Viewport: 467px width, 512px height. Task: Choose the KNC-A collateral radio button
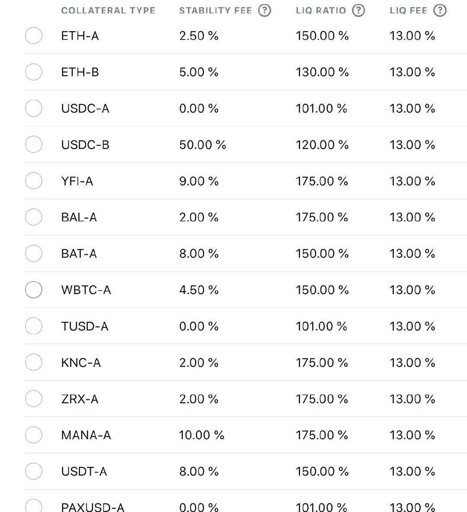click(34, 362)
